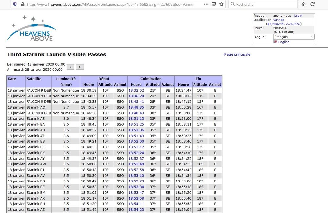
Task: Open culmination link 18:48:43
Action: coord(136,113)
